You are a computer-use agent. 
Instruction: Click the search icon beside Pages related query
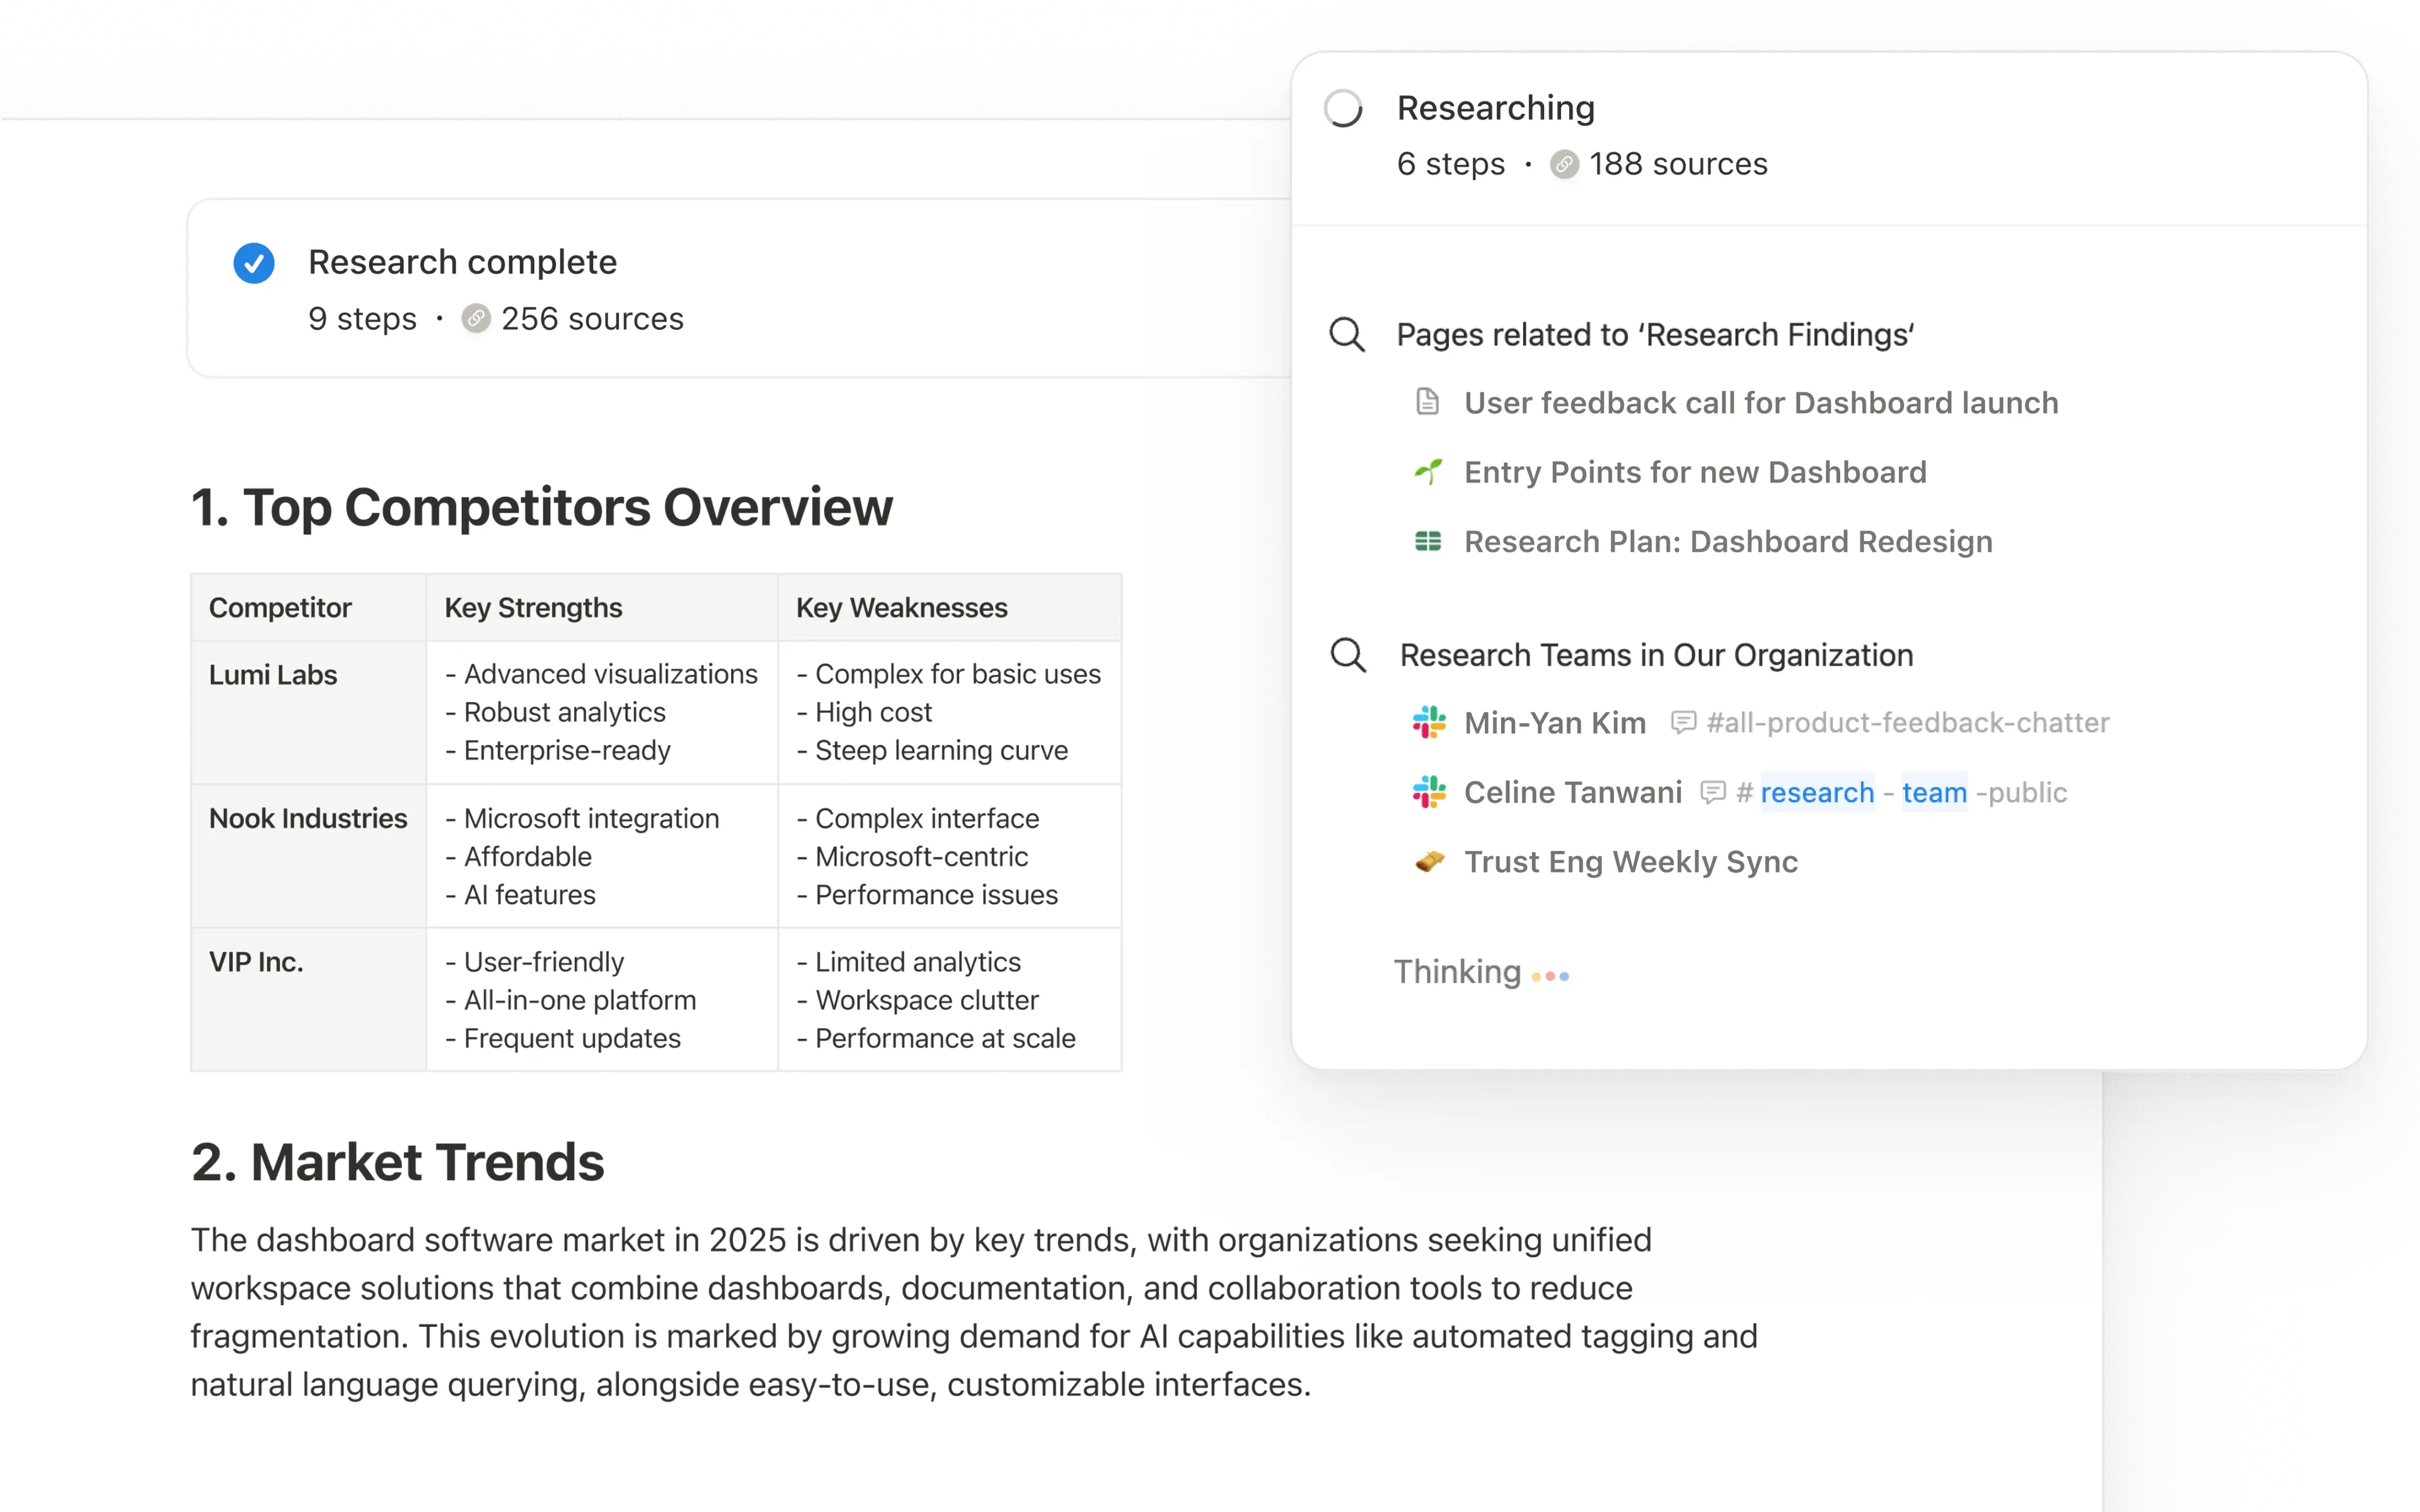click(x=1348, y=335)
